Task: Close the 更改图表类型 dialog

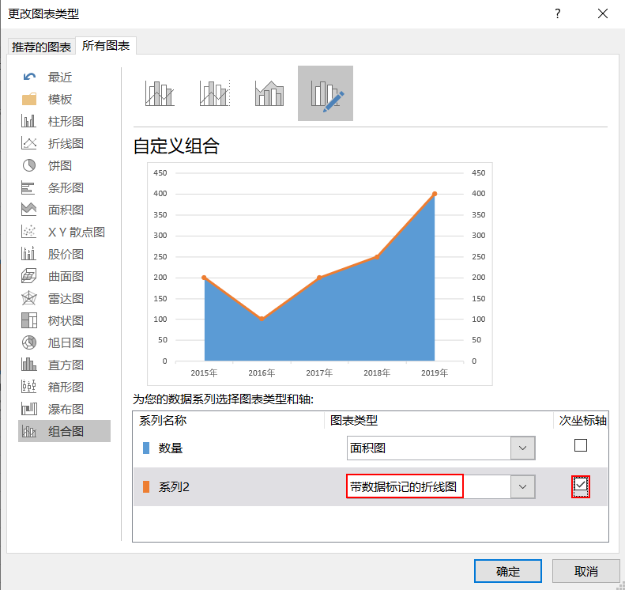Action: click(x=603, y=13)
